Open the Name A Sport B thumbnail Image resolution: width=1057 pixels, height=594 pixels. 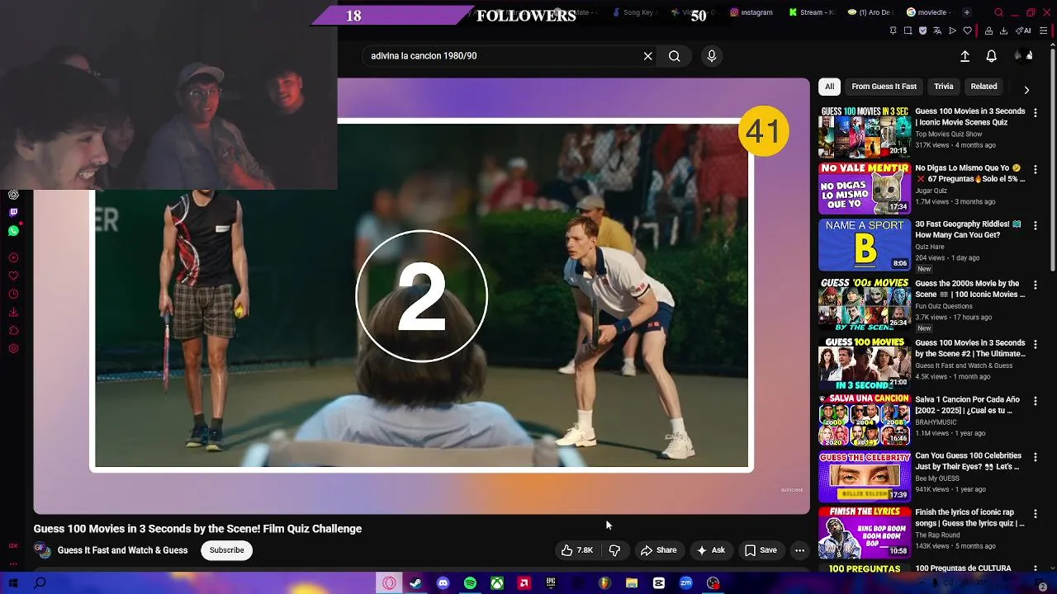tap(865, 244)
